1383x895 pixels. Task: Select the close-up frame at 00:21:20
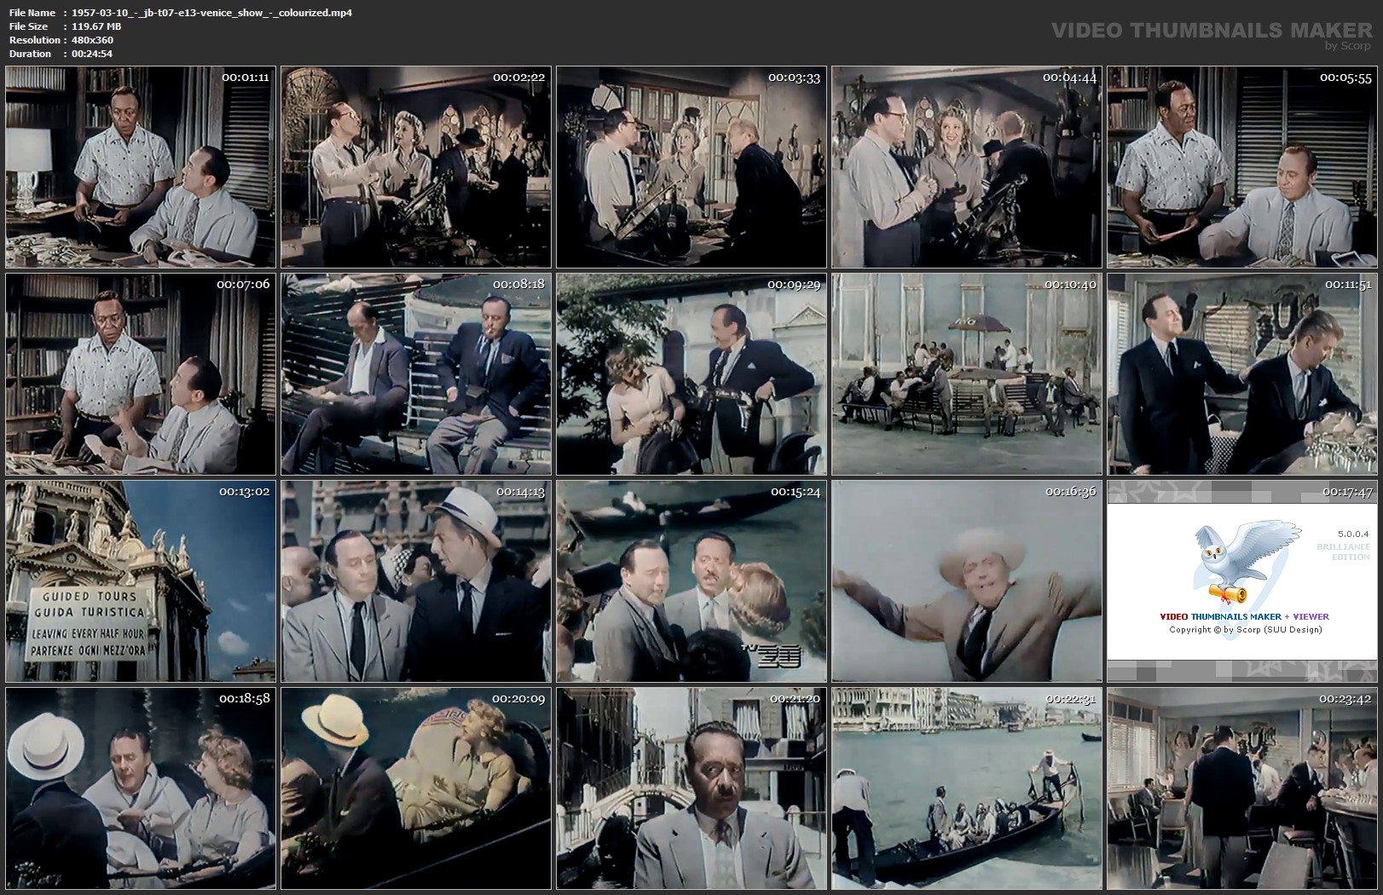pyautogui.click(x=691, y=788)
